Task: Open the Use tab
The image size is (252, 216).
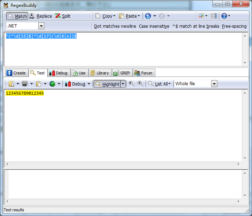Action: pos(79,73)
